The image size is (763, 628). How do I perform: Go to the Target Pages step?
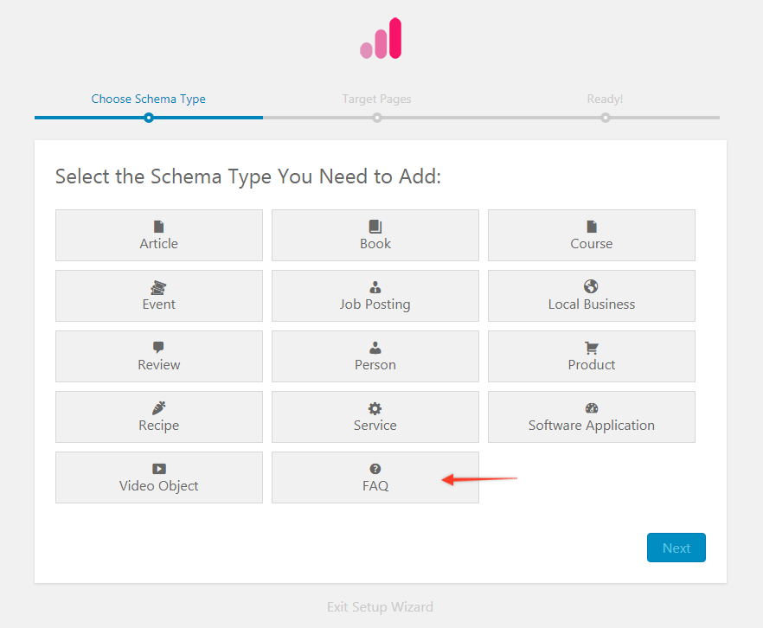376,99
